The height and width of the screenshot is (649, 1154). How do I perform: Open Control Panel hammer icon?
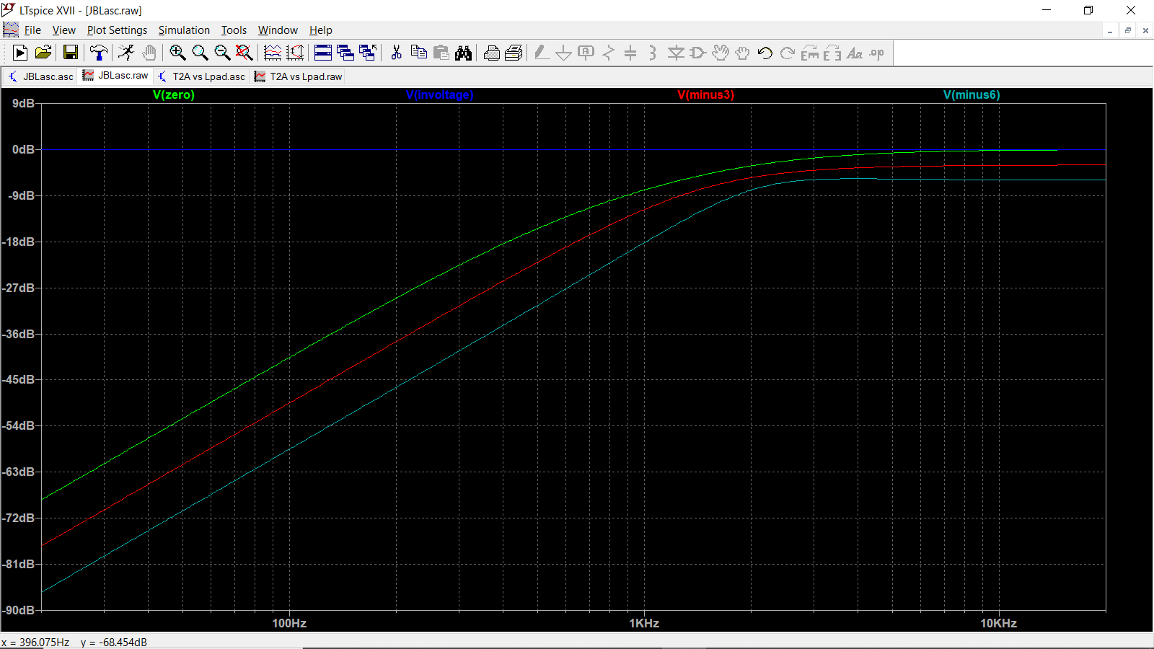[x=99, y=53]
